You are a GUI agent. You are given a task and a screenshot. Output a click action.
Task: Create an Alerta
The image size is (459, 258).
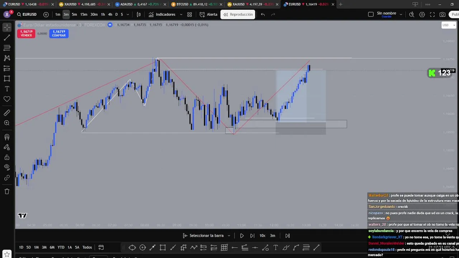tap(208, 14)
